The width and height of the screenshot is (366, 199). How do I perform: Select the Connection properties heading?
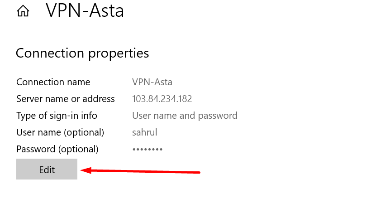82,53
